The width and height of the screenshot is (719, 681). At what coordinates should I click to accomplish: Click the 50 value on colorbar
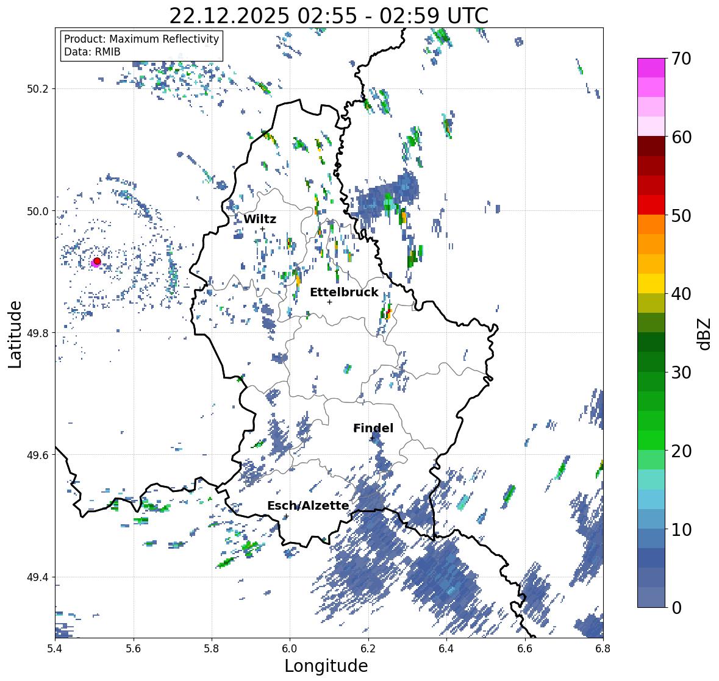(681, 215)
